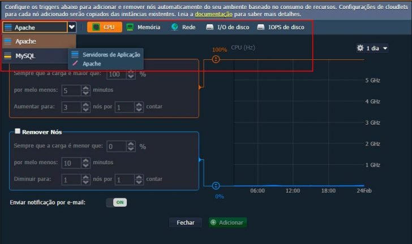Click the Apache layer icon in list
Screen dimensions: 412x244
click(x=8, y=41)
